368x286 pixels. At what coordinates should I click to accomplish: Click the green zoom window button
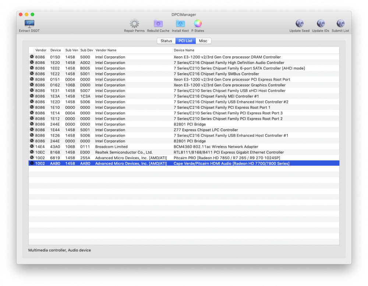[x=32, y=15]
